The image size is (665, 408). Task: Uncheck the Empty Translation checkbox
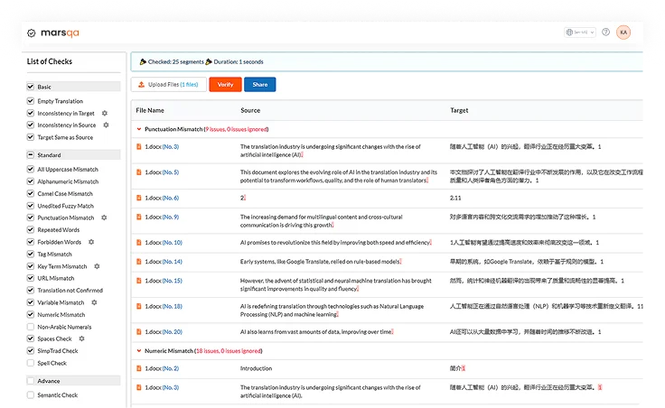click(x=32, y=101)
